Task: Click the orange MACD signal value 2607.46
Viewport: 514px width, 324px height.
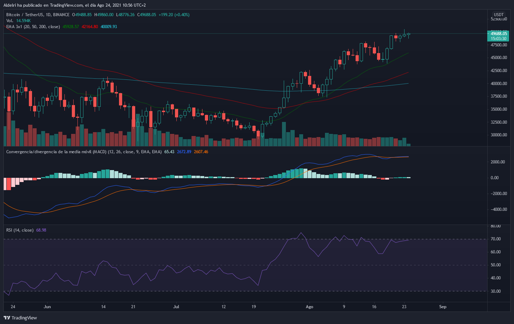Action: pos(201,152)
